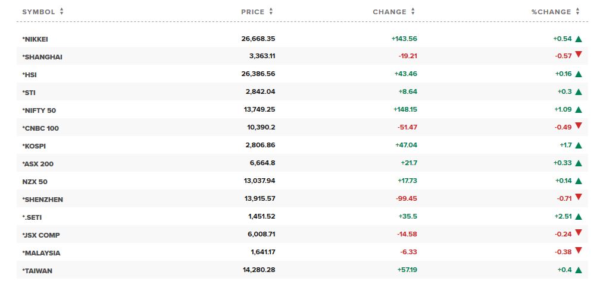Image resolution: width=600 pixels, height=297 pixels.
Task: Click green up arrow in .SETI row
Action: [579, 217]
